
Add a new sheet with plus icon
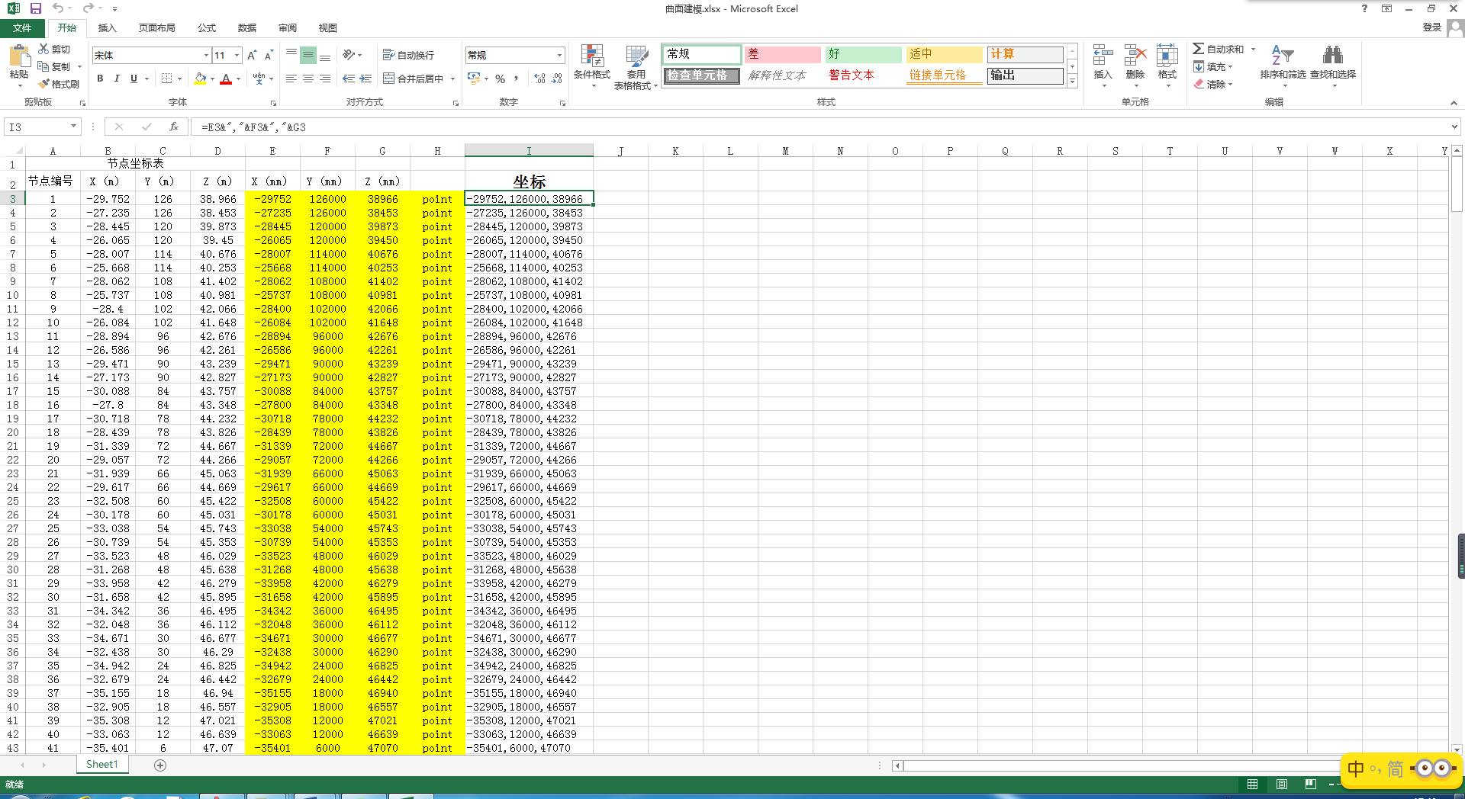(160, 765)
